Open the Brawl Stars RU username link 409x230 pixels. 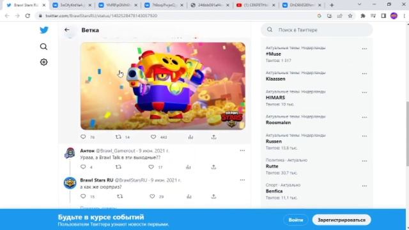[x=96, y=180]
